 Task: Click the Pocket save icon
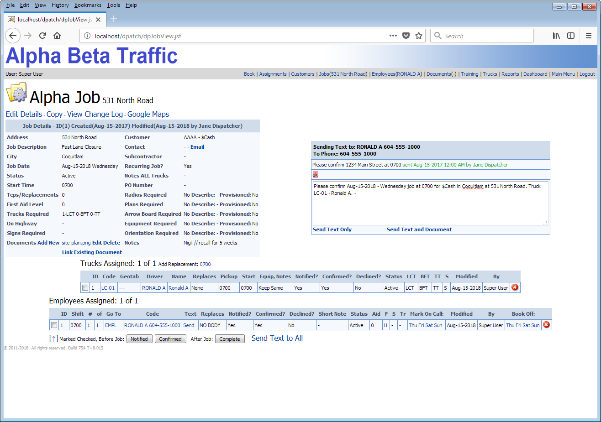tap(406, 36)
